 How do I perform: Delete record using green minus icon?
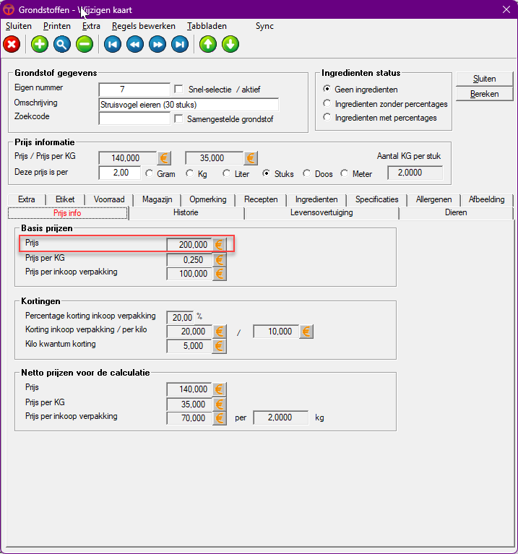(x=85, y=44)
